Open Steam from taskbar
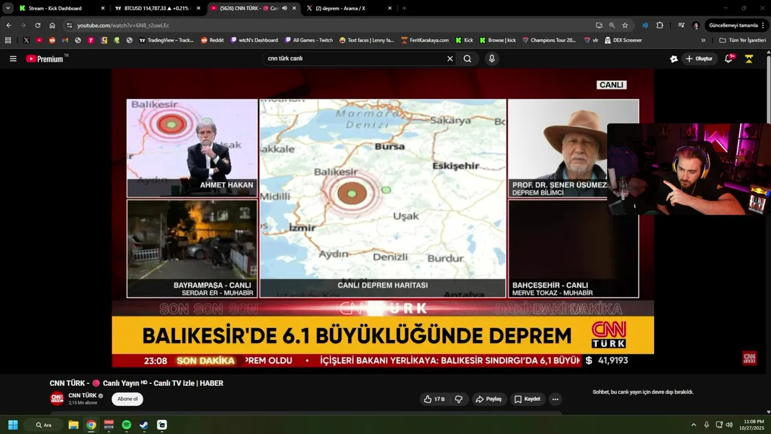771x434 pixels. pos(144,425)
